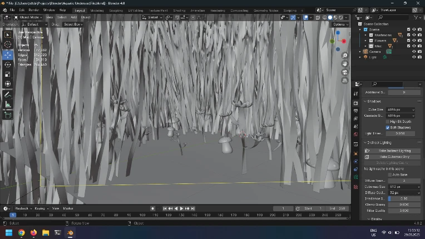
Task: Choose the Move tool
Action: (x=8, y=55)
